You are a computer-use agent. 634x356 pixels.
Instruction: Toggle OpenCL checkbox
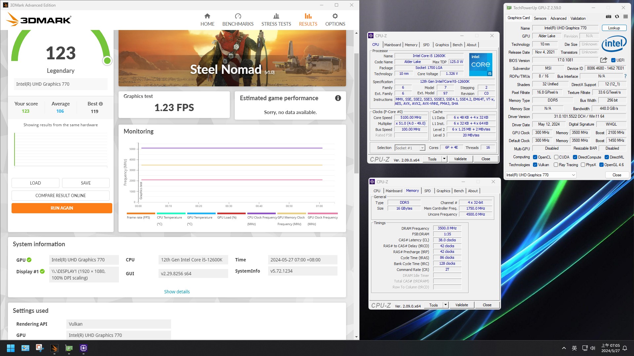[x=535, y=157]
